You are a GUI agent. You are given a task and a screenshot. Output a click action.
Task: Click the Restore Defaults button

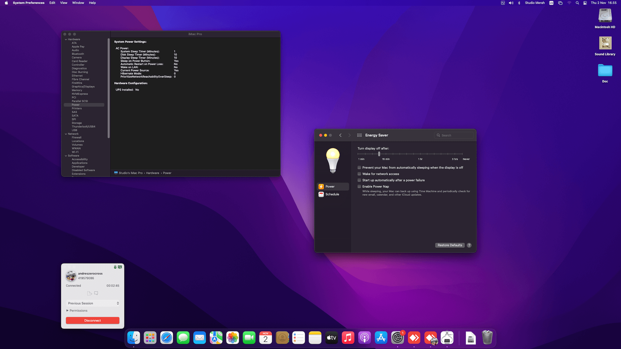click(450, 245)
